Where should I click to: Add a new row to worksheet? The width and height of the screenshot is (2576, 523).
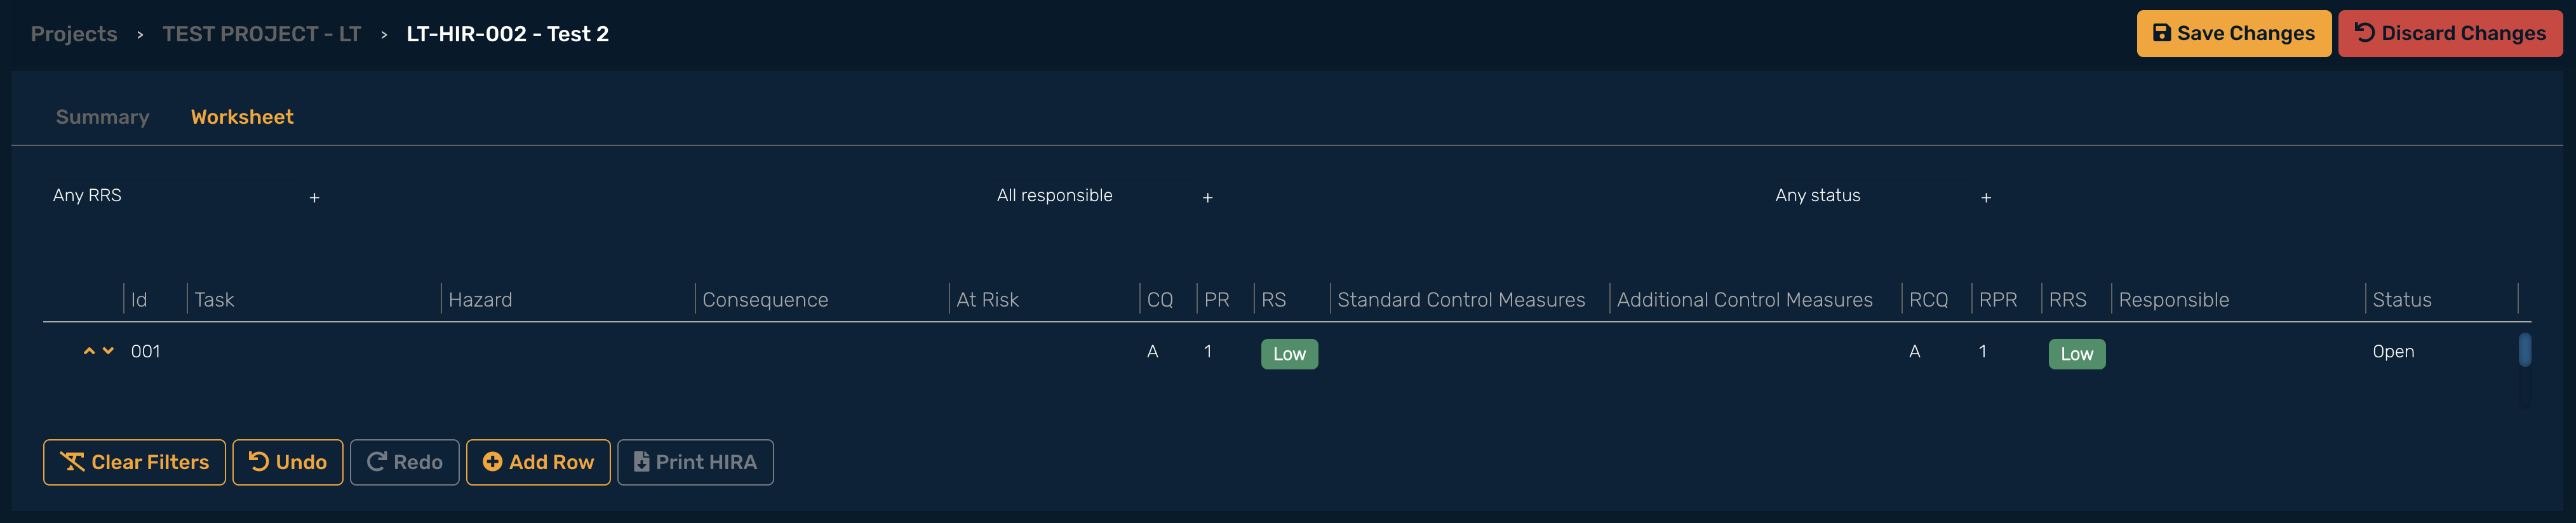538,462
